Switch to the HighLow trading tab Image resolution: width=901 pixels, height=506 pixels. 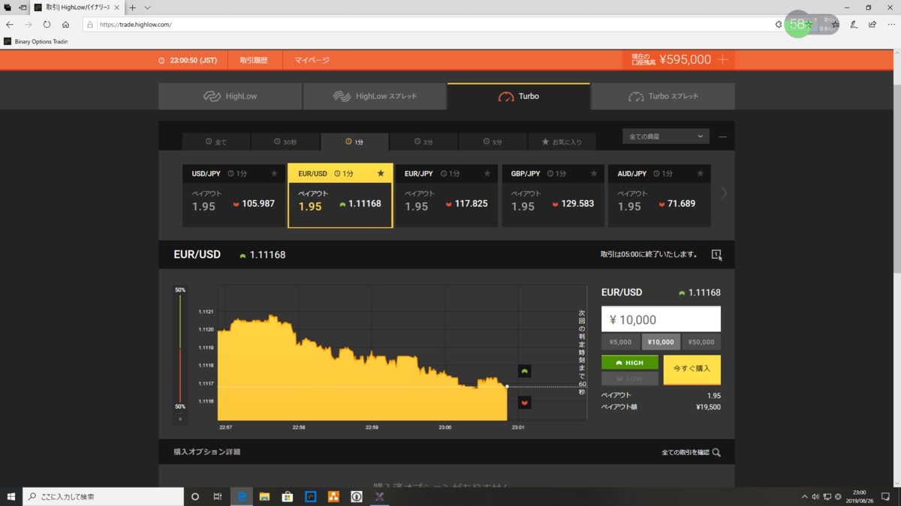(231, 97)
